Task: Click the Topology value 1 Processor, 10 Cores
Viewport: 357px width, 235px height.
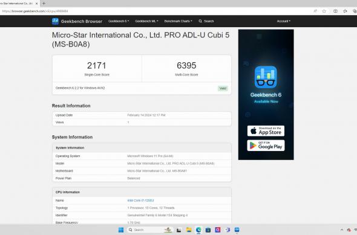Action: coord(151,208)
